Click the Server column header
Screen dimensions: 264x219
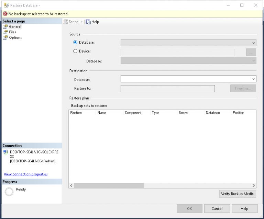[190, 113]
